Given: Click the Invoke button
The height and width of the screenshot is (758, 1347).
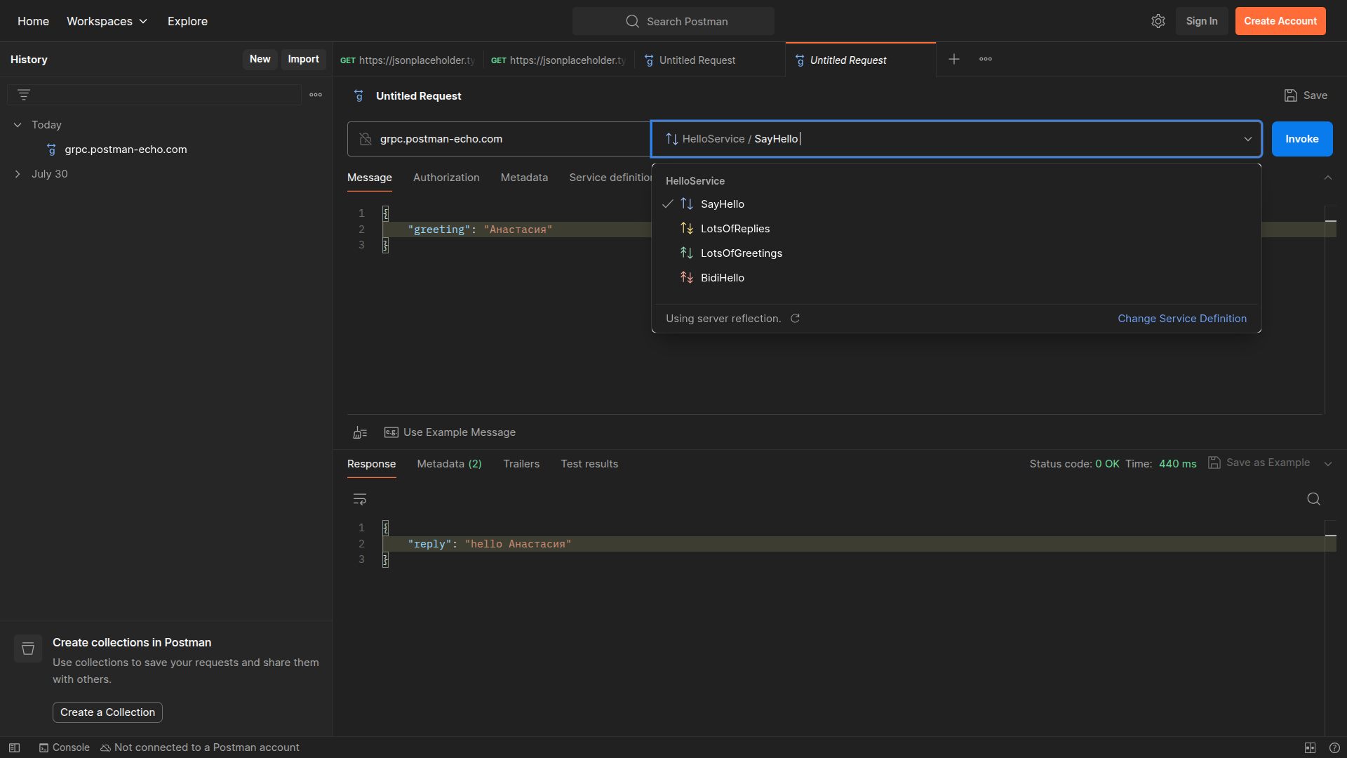Looking at the screenshot, I should (x=1302, y=139).
